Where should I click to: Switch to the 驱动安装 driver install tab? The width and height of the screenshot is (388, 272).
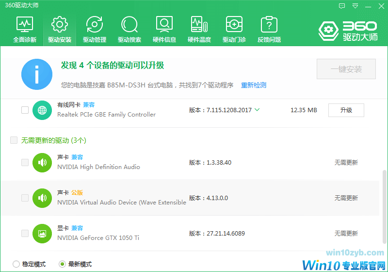click(60, 29)
